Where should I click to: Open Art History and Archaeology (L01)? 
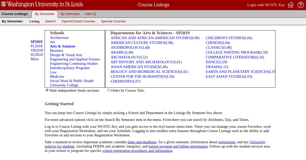(146, 62)
